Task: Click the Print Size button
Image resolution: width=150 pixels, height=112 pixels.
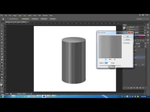Action: pos(53,19)
